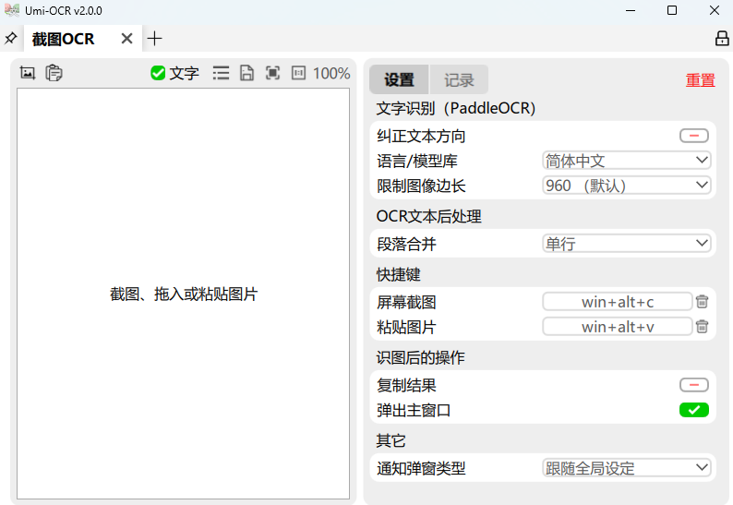Viewport: 733px width, 505px height.
Task: Click the Umi-OCR app icon in title bar
Action: click(12, 10)
